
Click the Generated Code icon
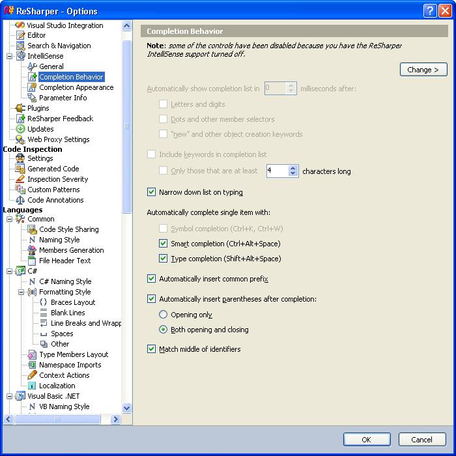click(x=20, y=169)
